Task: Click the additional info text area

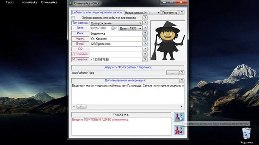Action: click(x=128, y=94)
